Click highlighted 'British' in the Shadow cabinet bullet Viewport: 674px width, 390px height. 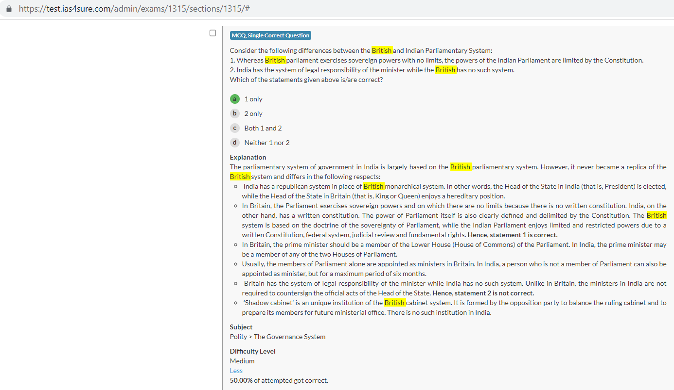tap(394, 303)
